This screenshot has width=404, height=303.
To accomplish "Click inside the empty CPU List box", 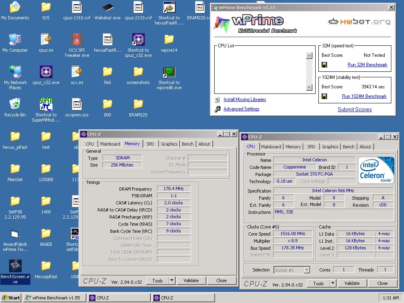I will point(260,71).
